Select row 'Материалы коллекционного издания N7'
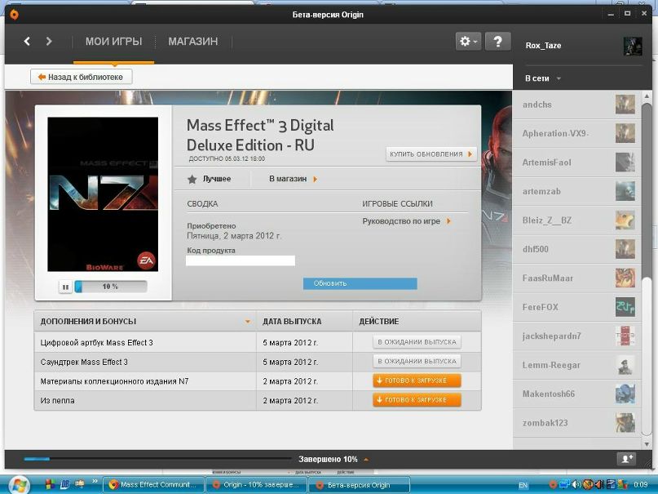 tap(257, 381)
